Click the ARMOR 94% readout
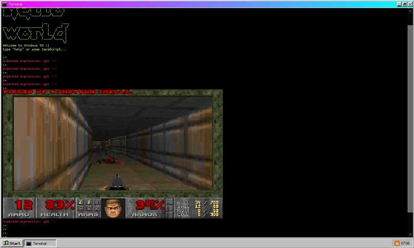 (x=145, y=208)
